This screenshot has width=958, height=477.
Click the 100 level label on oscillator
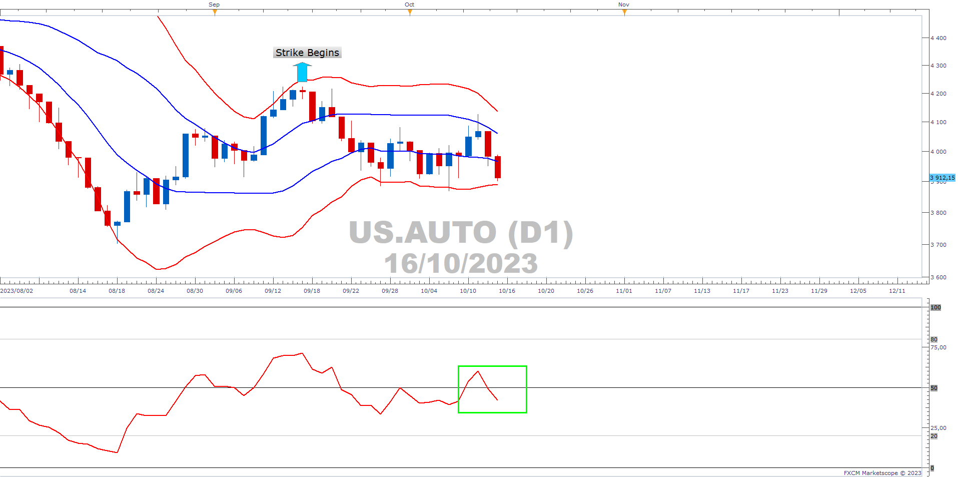(935, 307)
